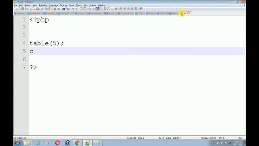Click the Print toolbar icon
The image size is (259, 146).
click(x=38, y=9)
